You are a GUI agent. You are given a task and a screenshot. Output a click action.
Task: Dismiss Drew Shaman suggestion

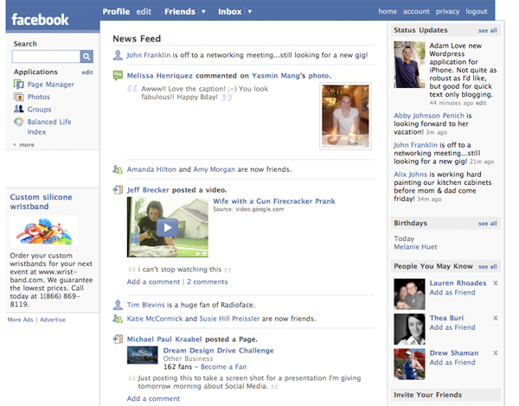pyautogui.click(x=495, y=352)
